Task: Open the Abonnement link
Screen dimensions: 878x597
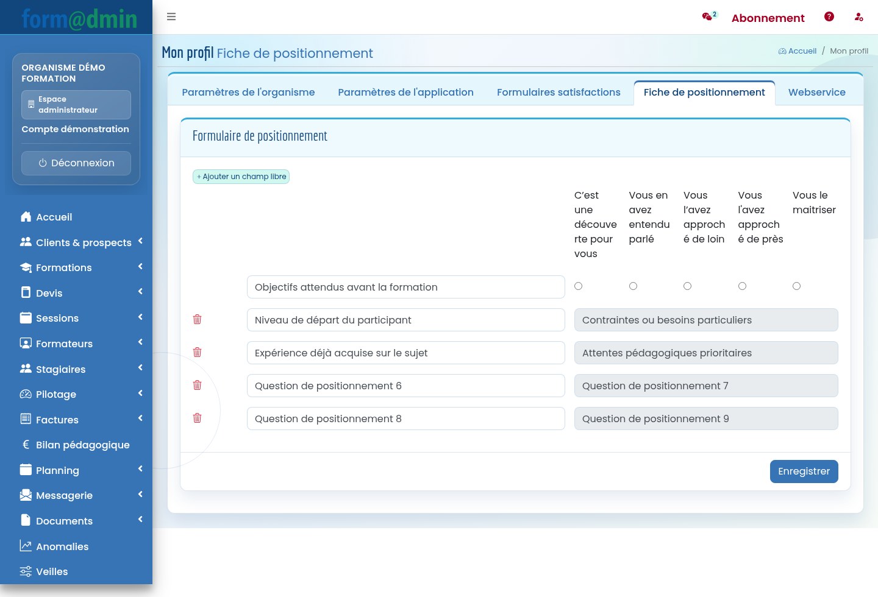Action: coord(768,18)
